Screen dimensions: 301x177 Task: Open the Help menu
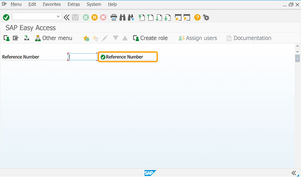point(112,4)
